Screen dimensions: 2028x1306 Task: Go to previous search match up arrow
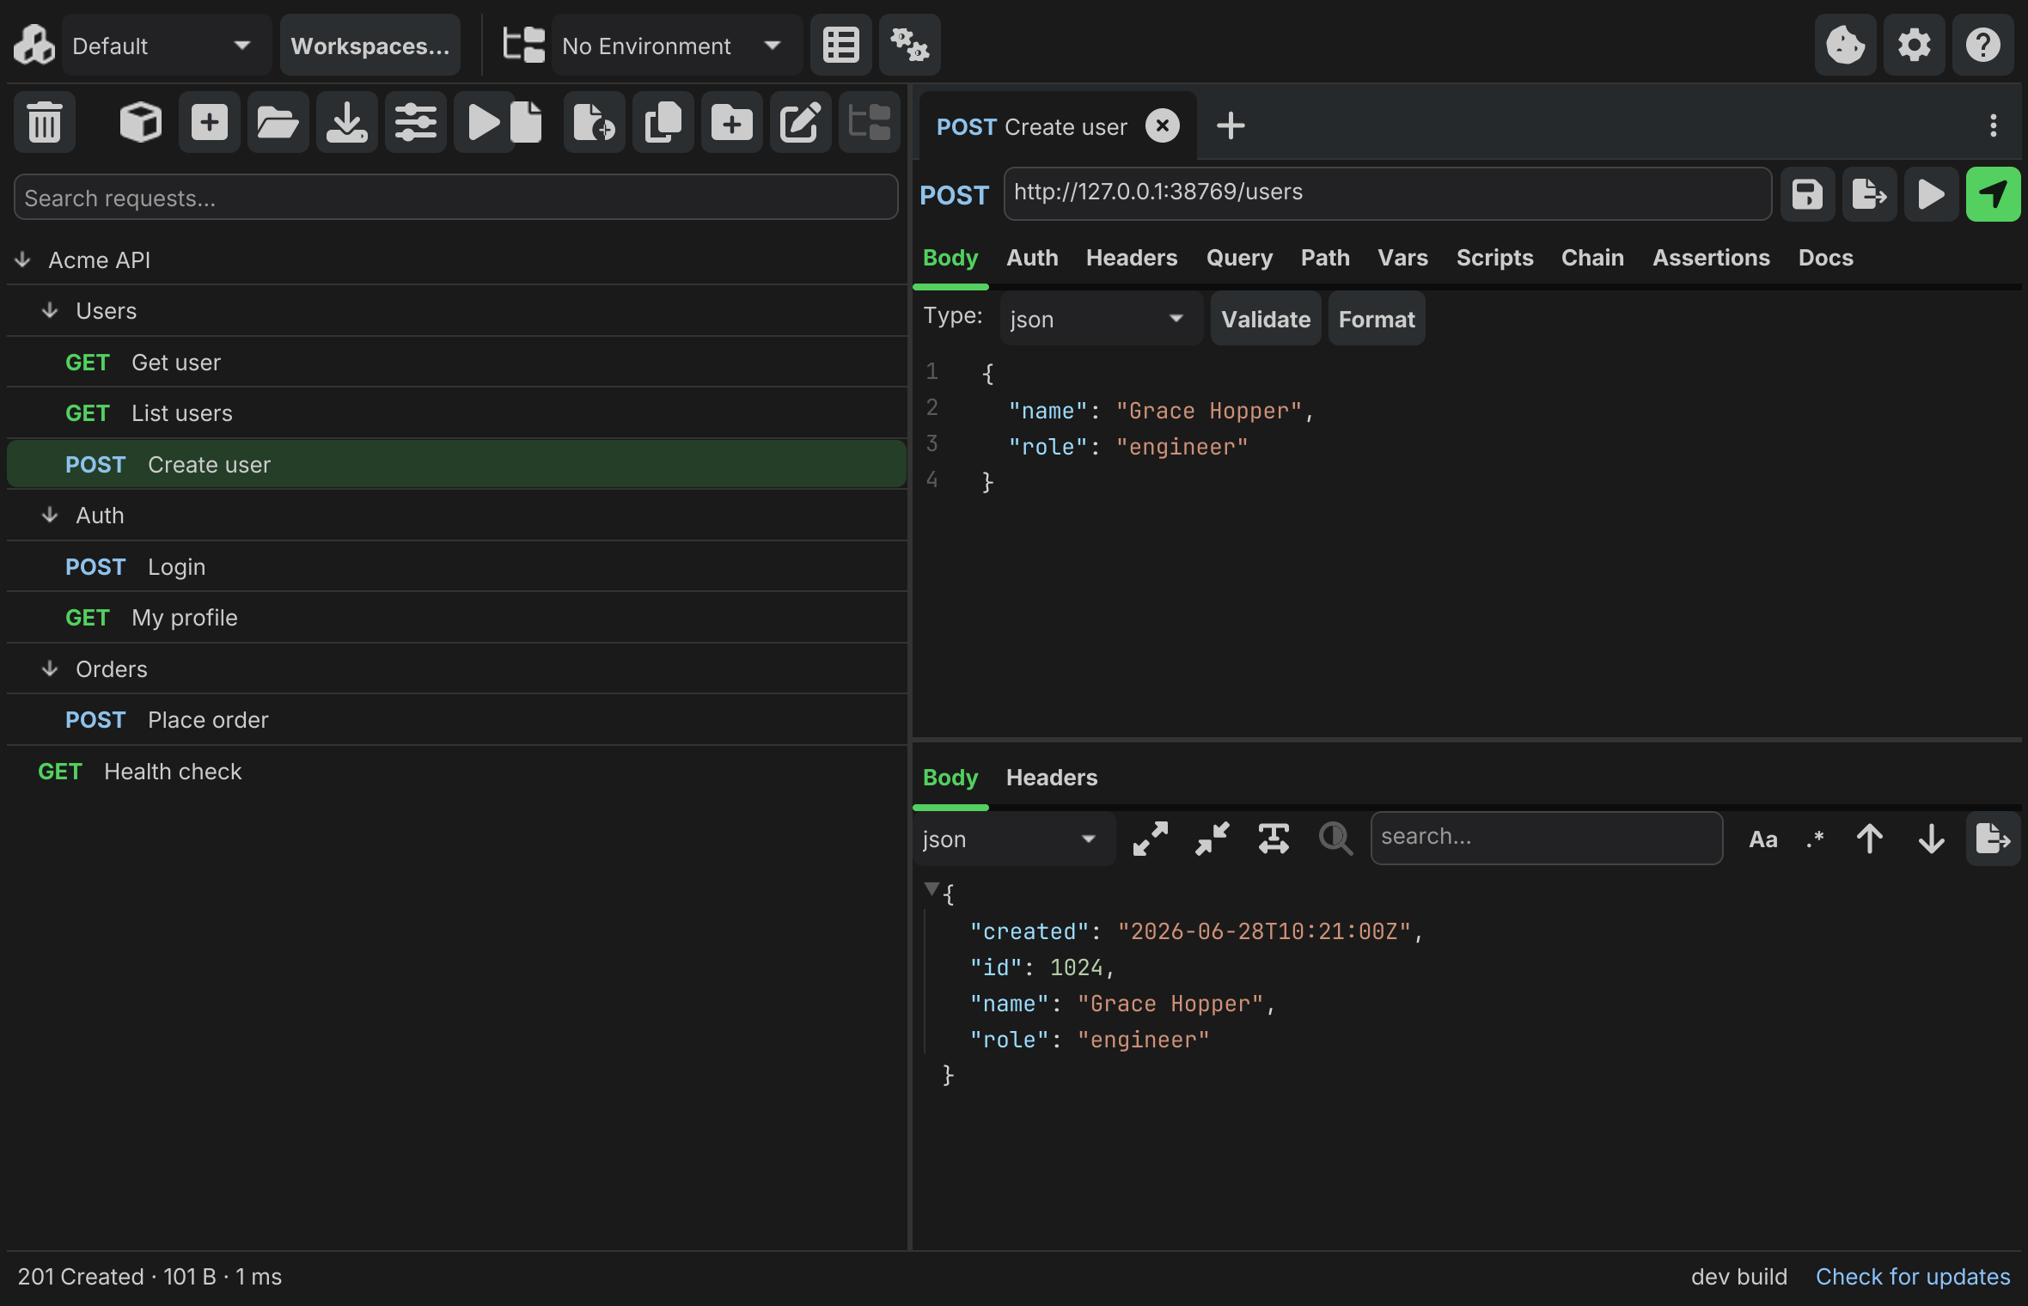pyautogui.click(x=1869, y=839)
